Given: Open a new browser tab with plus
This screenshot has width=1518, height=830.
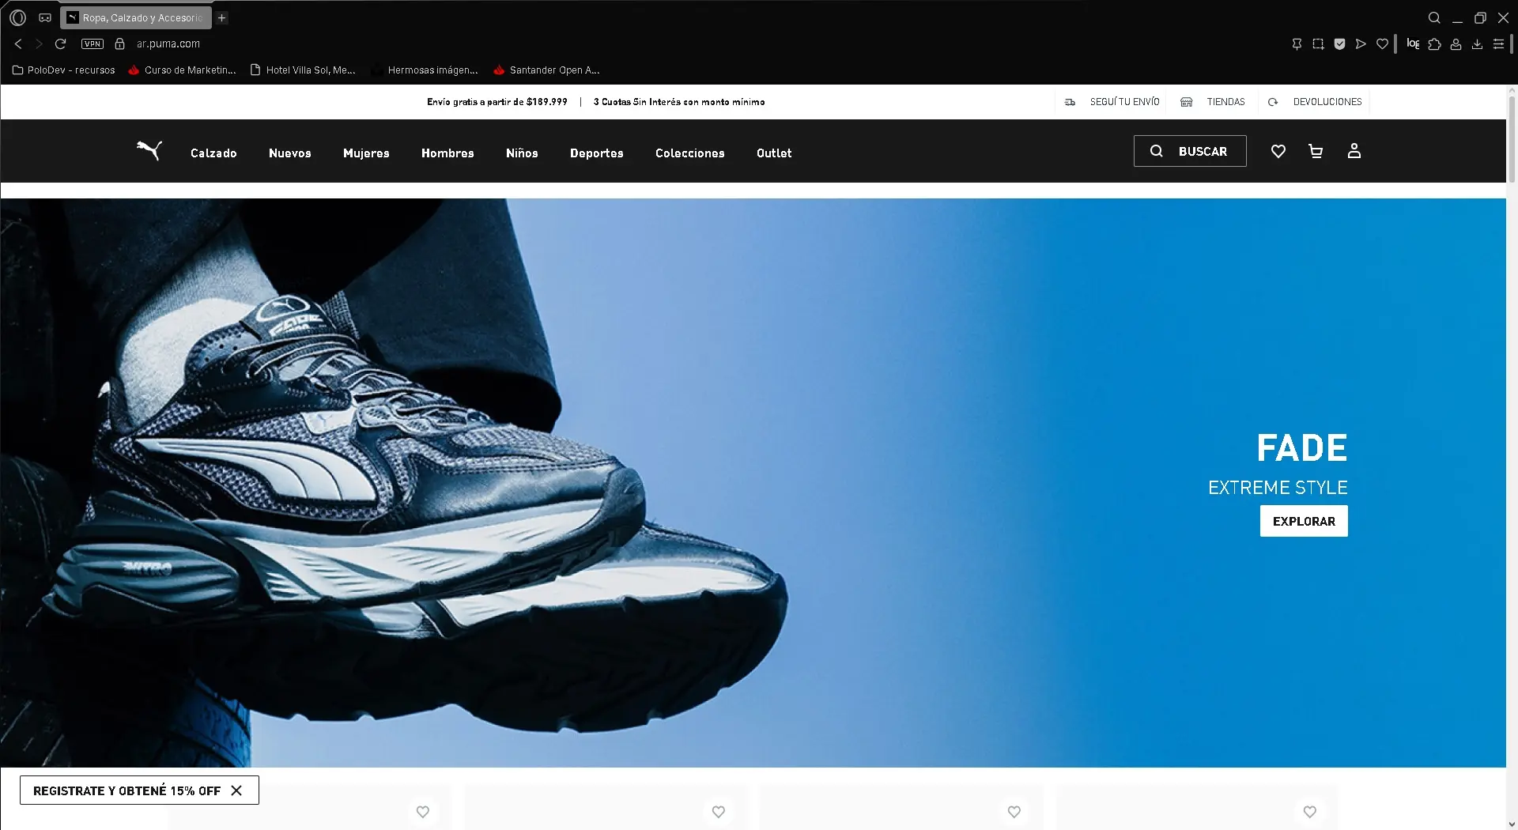Looking at the screenshot, I should (222, 17).
